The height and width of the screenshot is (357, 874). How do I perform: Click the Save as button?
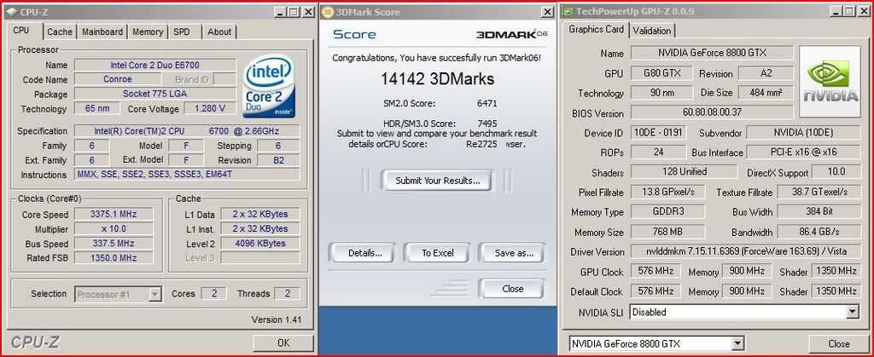(513, 253)
